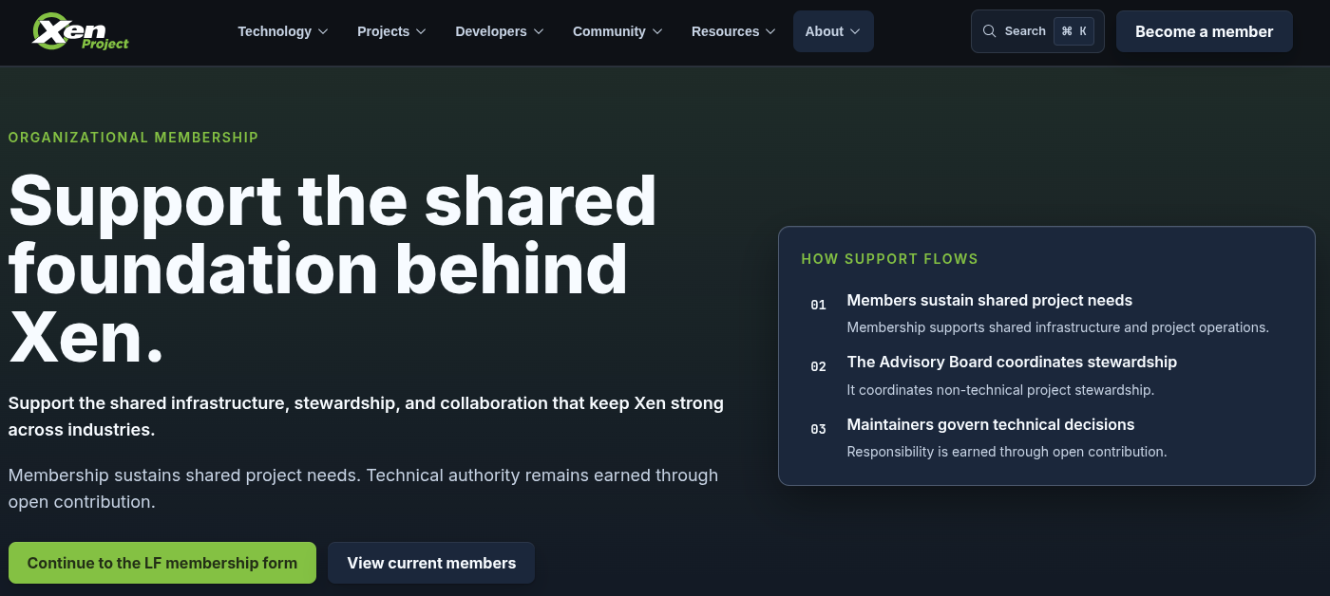Click the HOW SUPPORT FLOWS heading

(889, 259)
